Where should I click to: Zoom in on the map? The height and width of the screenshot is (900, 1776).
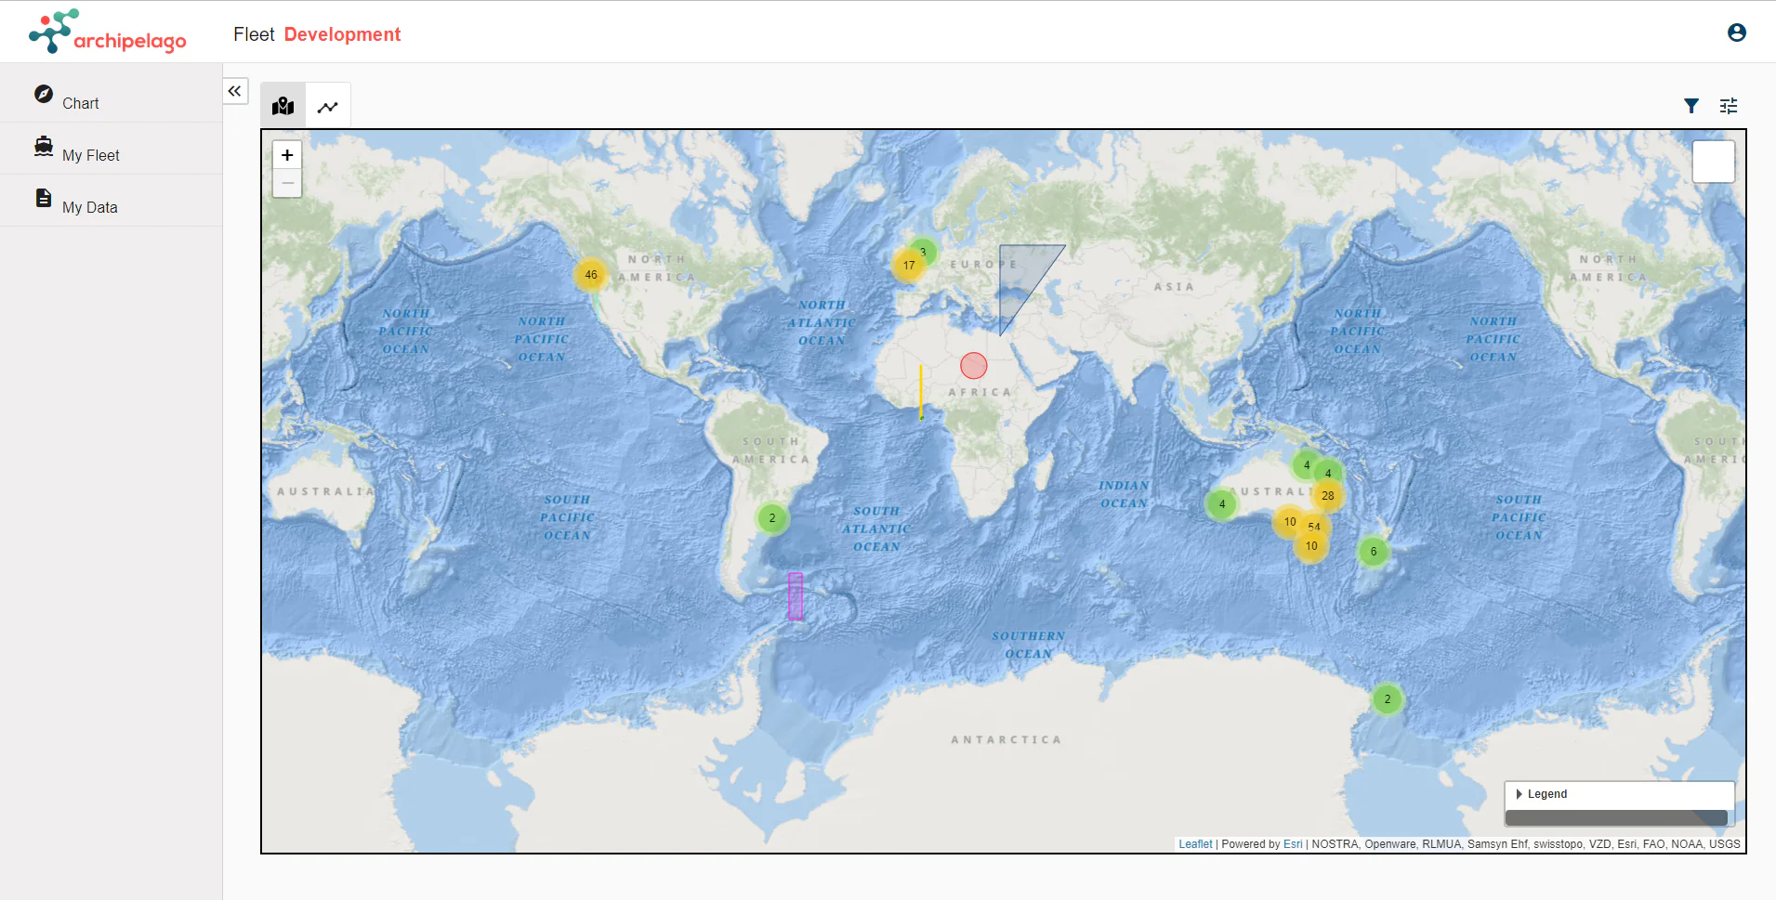(x=287, y=155)
